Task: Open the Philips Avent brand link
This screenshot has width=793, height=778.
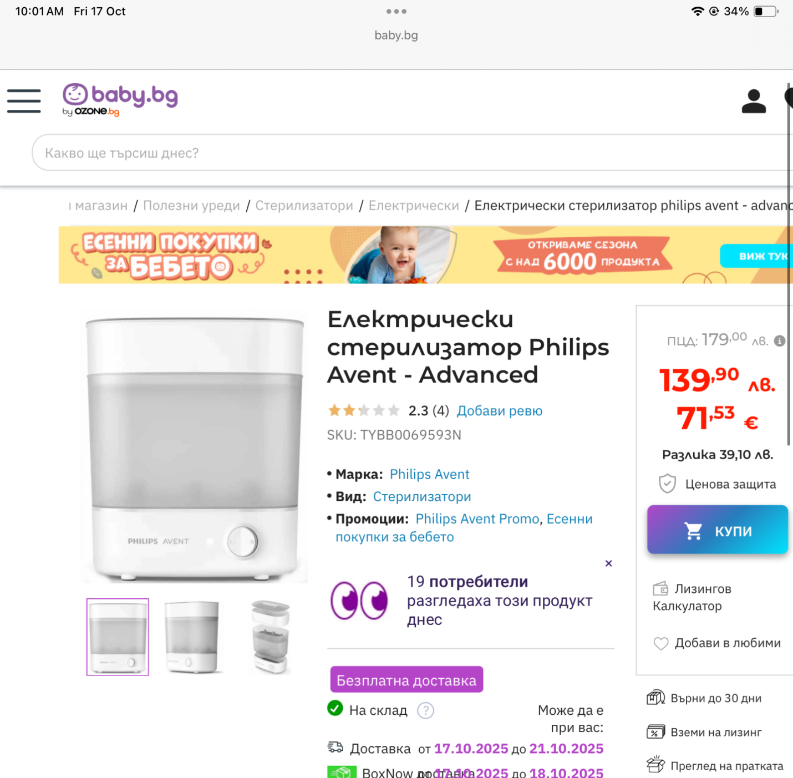Action: [x=429, y=474]
